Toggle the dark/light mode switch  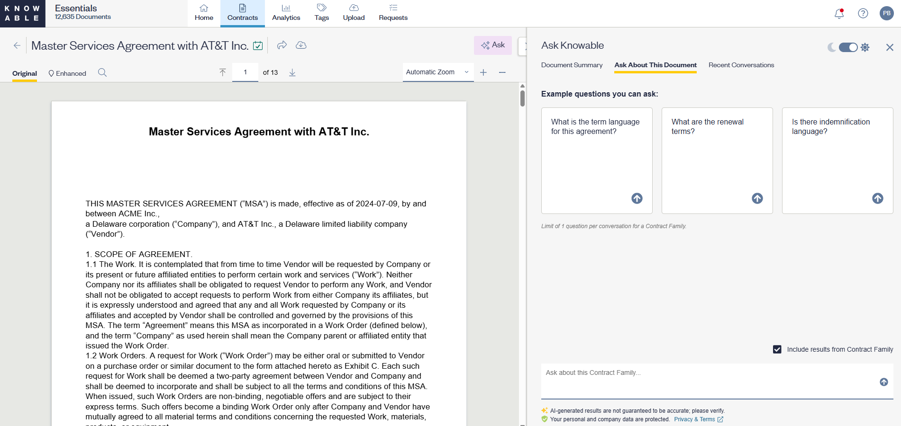848,47
